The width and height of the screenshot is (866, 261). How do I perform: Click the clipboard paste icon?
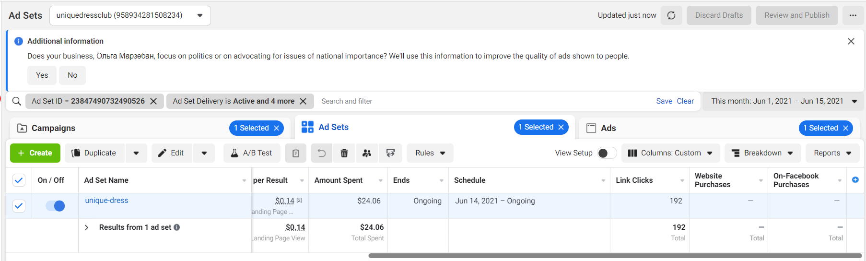[x=295, y=153]
